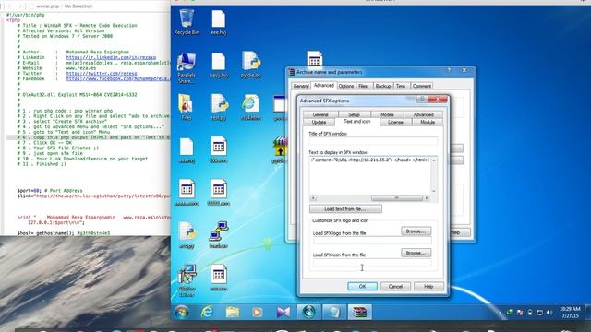Viewport: 591px width, 332px height.
Task: Open Visual Studio from taskbar
Action: click(283, 312)
